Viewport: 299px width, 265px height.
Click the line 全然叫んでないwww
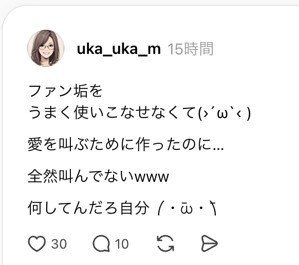[99, 177]
